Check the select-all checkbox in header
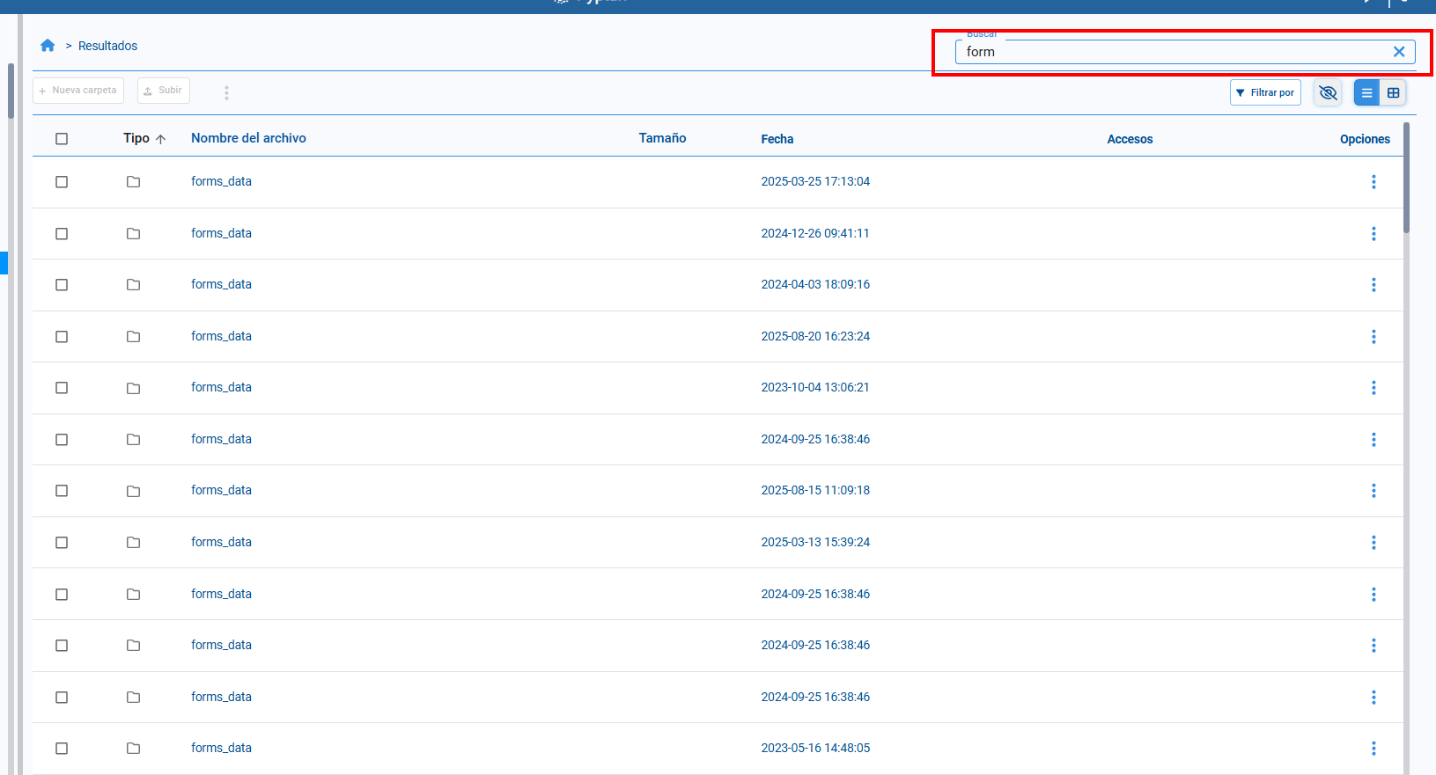The image size is (1436, 775). 62,139
